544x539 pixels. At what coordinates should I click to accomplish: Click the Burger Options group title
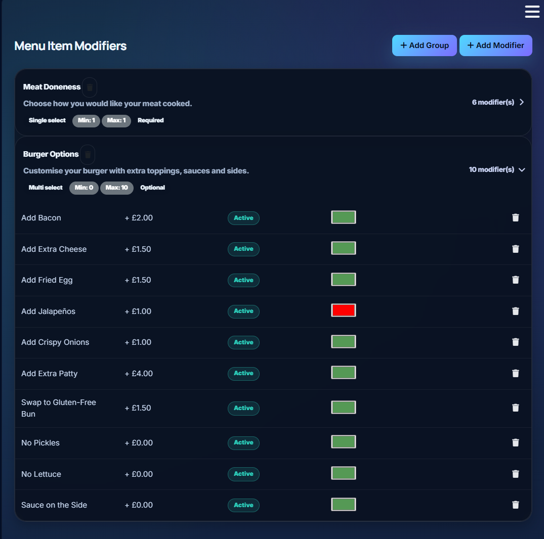point(51,154)
